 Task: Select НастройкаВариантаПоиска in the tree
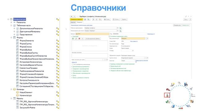[31, 65]
